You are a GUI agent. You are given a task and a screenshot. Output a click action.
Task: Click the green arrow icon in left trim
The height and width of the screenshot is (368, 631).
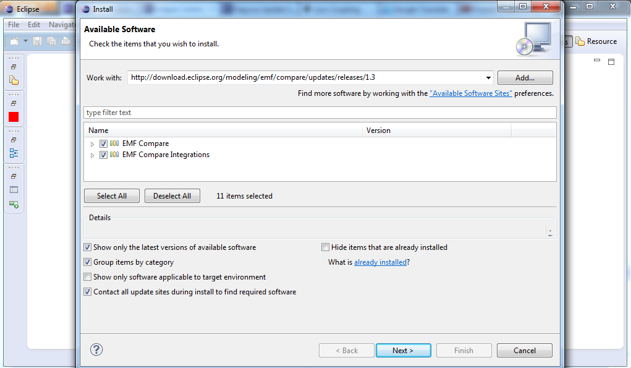pos(14,205)
